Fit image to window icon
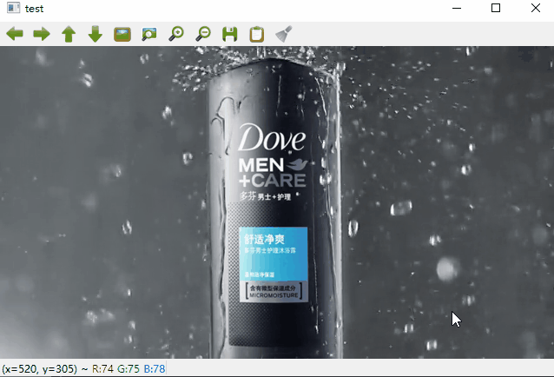This screenshot has width=554, height=377. [149, 34]
